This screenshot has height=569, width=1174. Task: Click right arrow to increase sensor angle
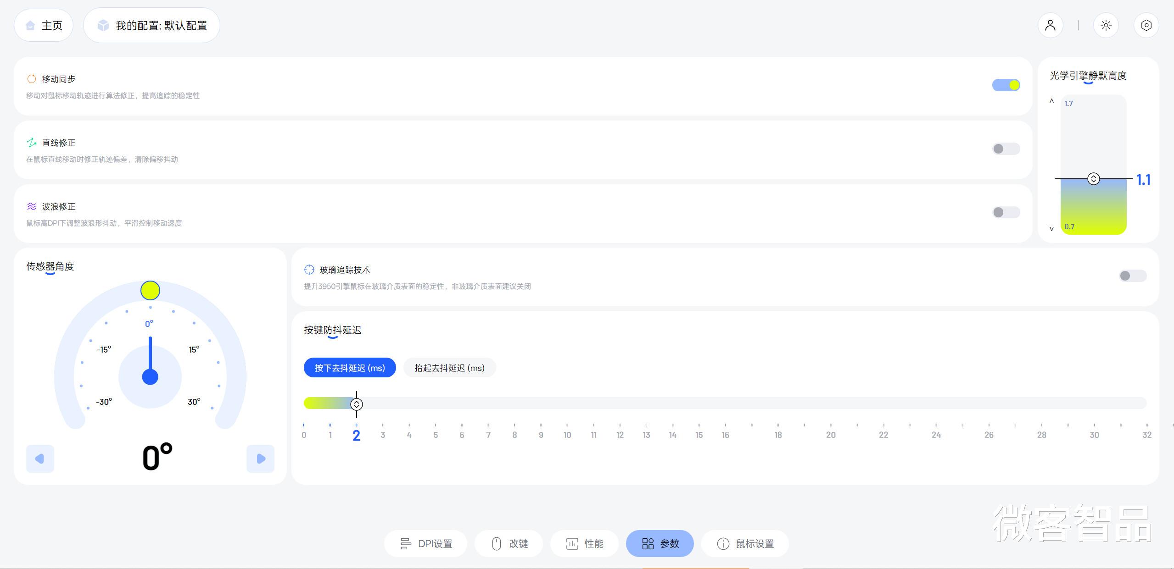coord(260,459)
